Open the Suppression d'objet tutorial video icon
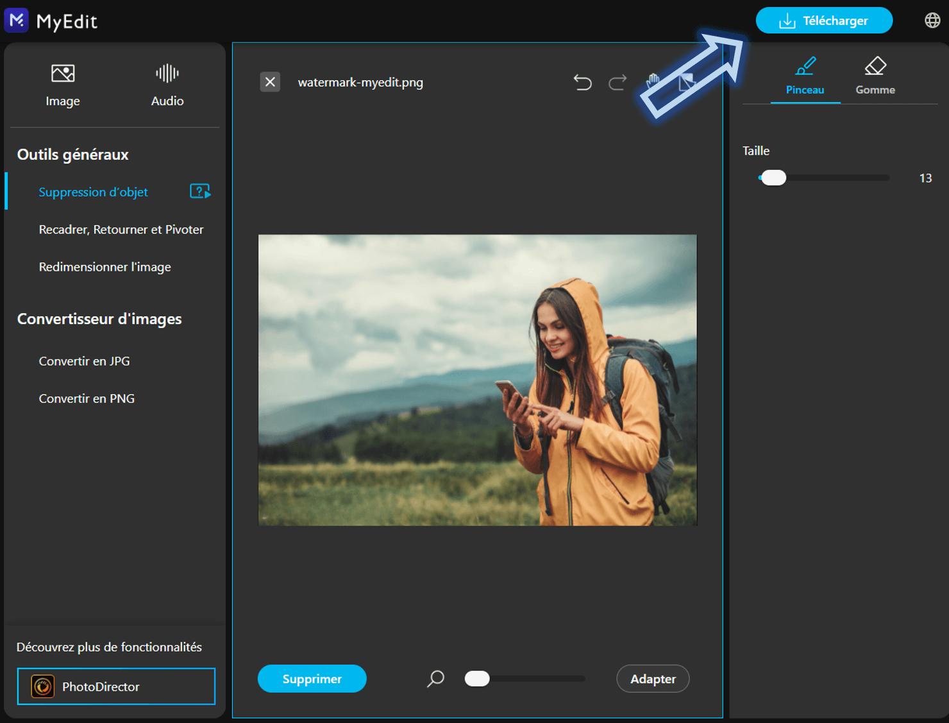 pos(200,191)
